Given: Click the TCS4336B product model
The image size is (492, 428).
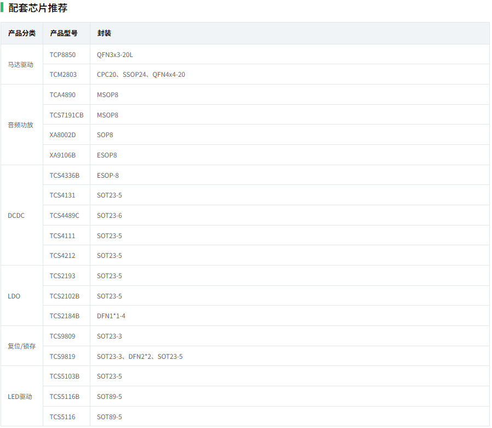Looking at the screenshot, I should click(65, 176).
